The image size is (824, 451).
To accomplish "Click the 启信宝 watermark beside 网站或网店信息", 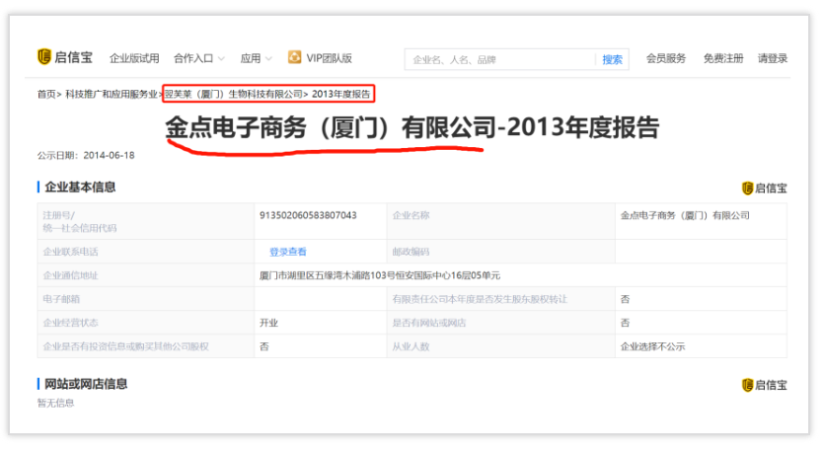I will point(747,384).
